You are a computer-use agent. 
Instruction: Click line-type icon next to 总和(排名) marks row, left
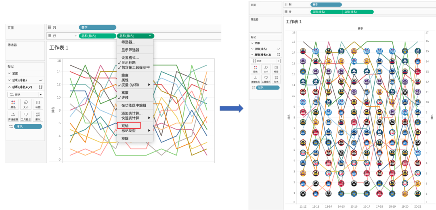(41, 80)
